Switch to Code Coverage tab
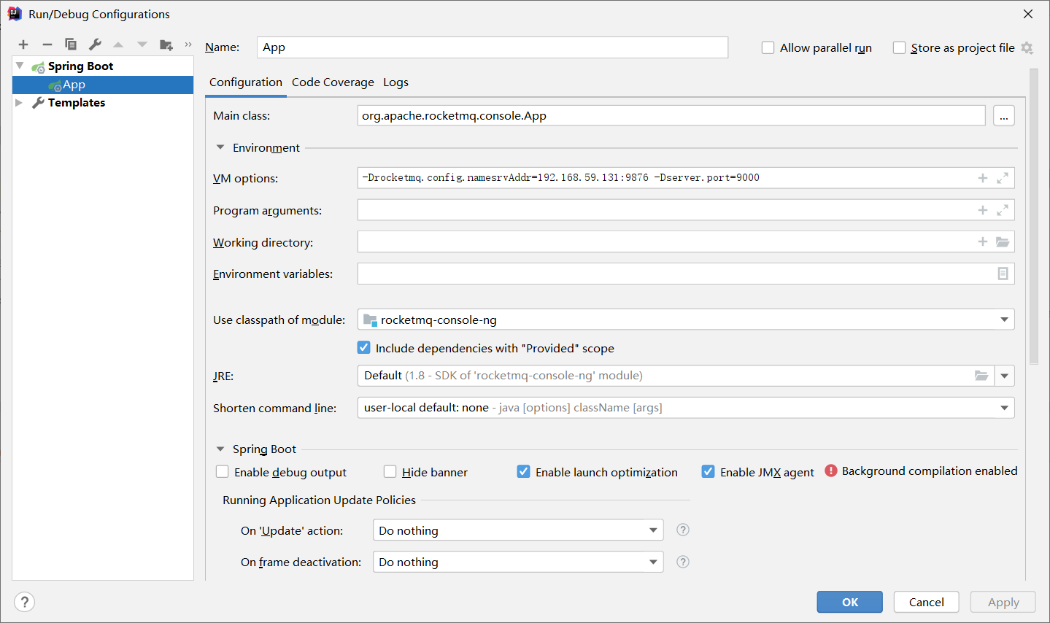 point(333,82)
